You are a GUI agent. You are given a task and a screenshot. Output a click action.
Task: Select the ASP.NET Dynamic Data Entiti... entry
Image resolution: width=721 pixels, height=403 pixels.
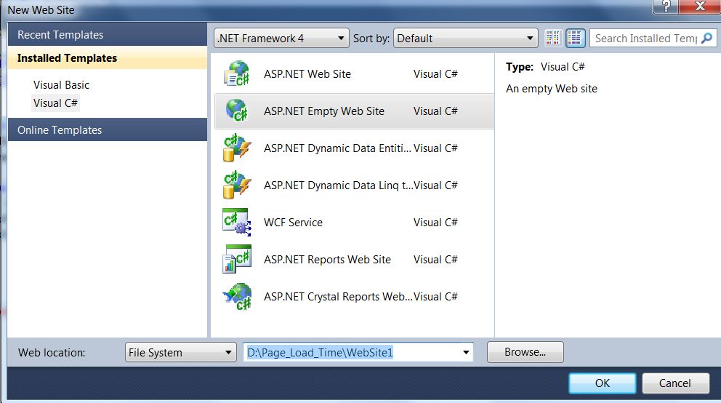(x=337, y=148)
